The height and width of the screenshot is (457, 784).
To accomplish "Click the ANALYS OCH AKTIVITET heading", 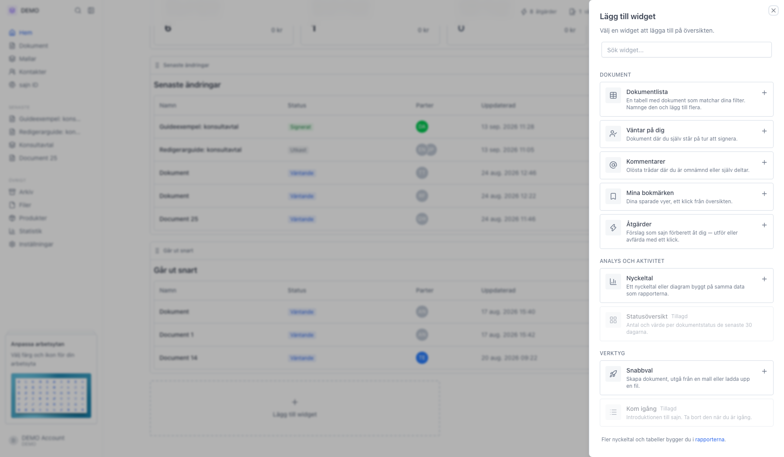I will pyautogui.click(x=632, y=261).
